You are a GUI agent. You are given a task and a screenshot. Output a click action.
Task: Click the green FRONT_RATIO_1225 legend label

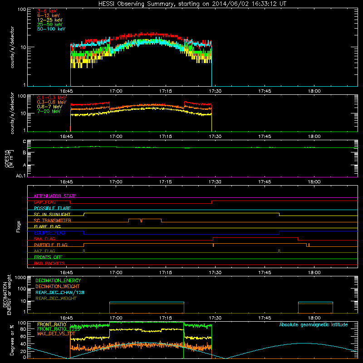59,329
